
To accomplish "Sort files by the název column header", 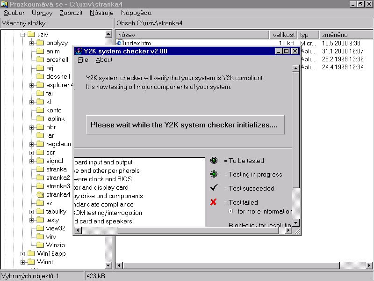I will [192, 35].
